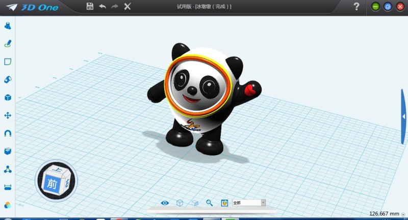
Task: Click the 3D One logo menu
Action: coord(32,7)
